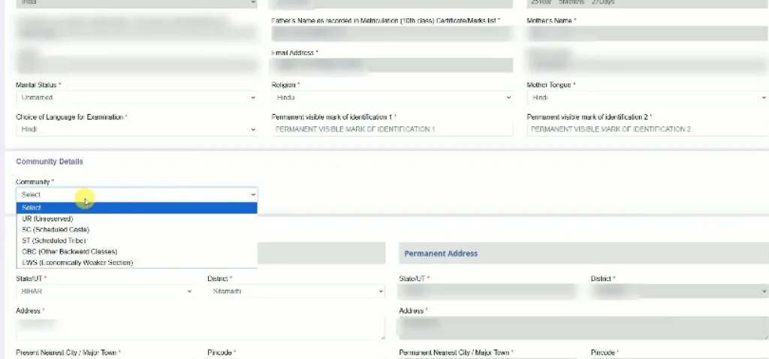Open Religion dropdown showing Hindu
Screen dimensions: 769x359
click(392, 98)
